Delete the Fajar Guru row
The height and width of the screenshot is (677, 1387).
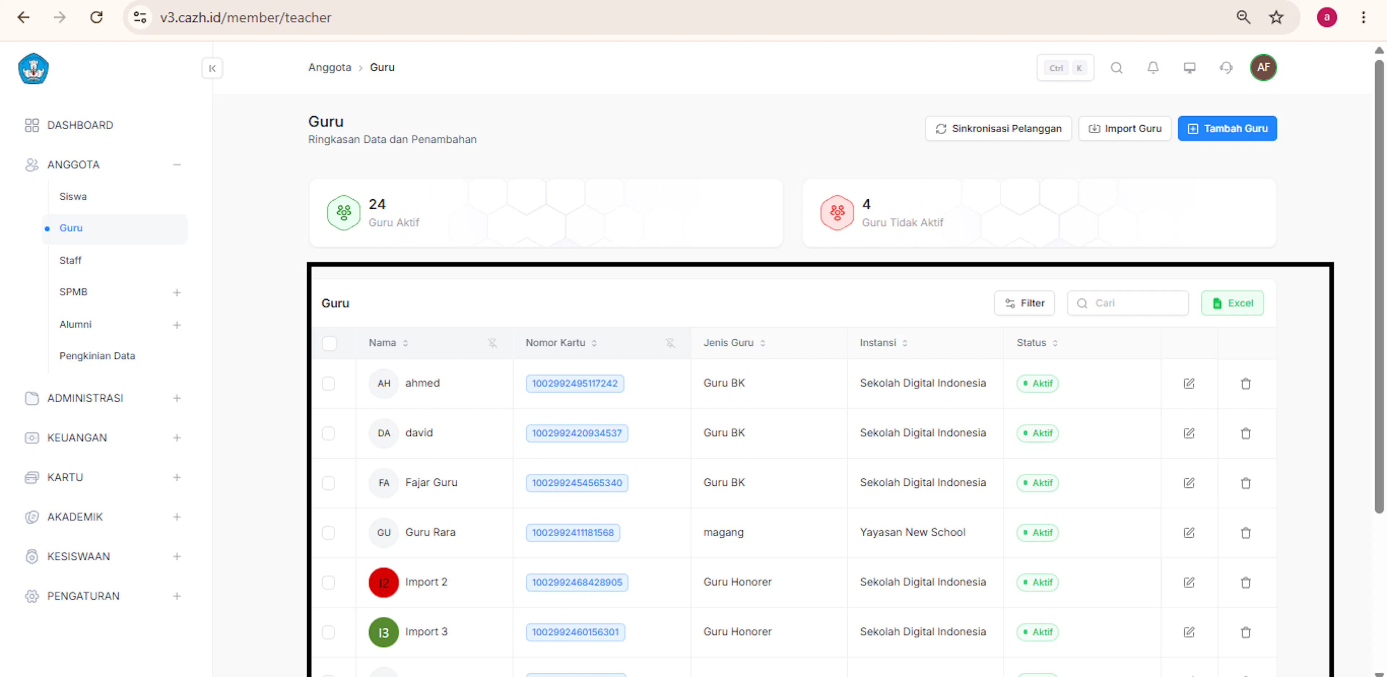tap(1245, 483)
